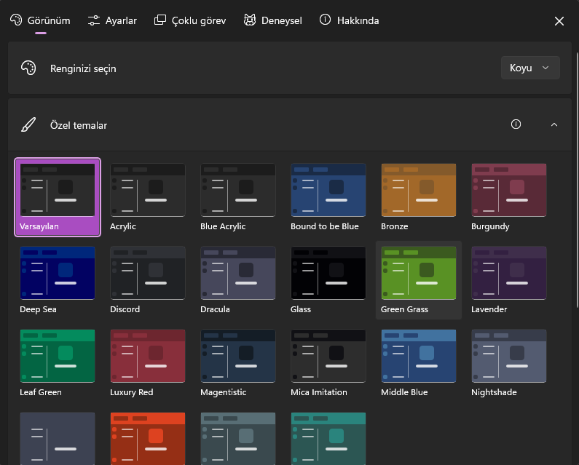
Task: Open the Görünüm tab
Action: coord(40,20)
